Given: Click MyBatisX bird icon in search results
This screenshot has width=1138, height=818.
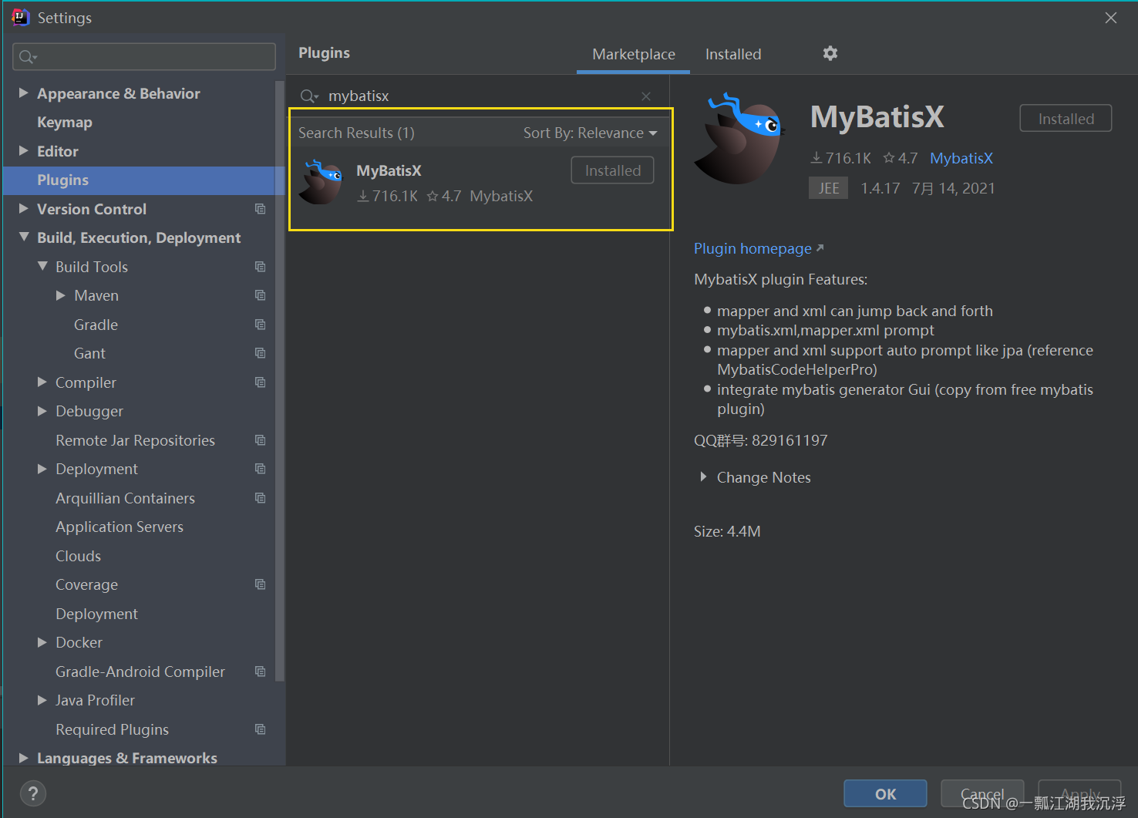Looking at the screenshot, I should click(321, 182).
